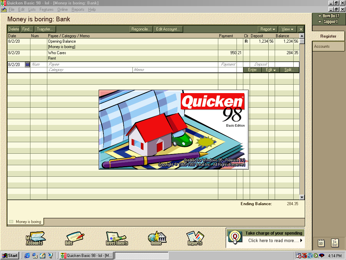Open the View dropdown menu
The width and height of the screenshot is (346, 260).
(287, 29)
